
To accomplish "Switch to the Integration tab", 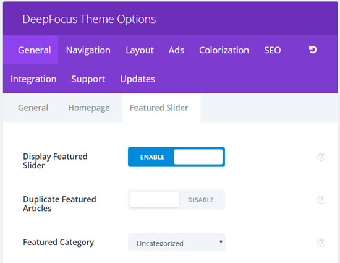I will (x=33, y=79).
